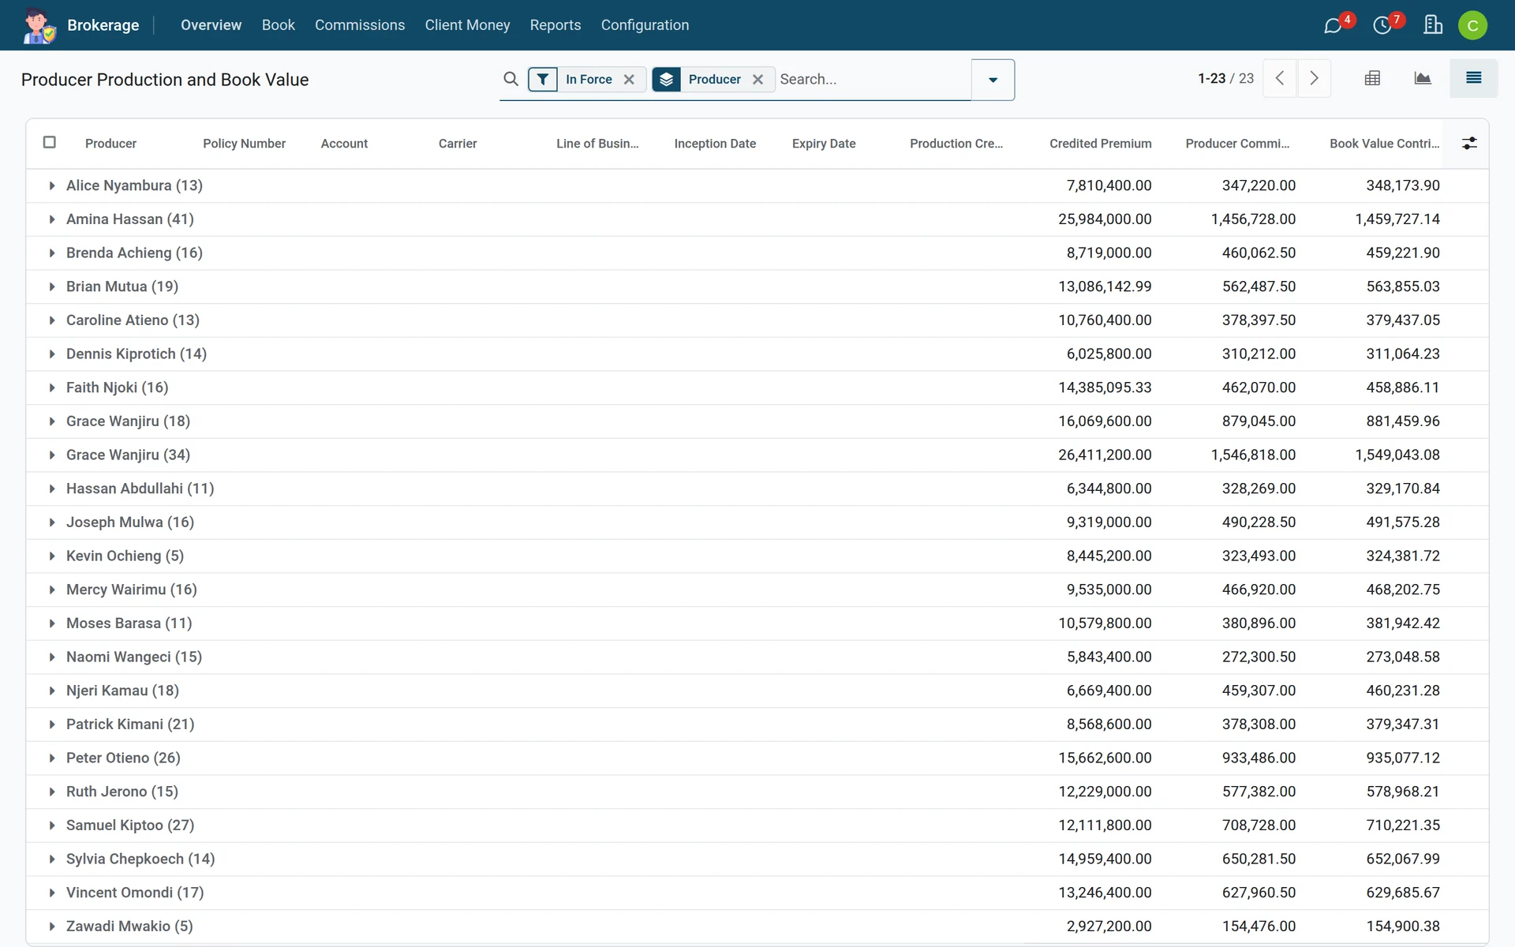Viewport: 1515px width, 947px height.
Task: Sort by Carrier column header
Action: click(458, 144)
